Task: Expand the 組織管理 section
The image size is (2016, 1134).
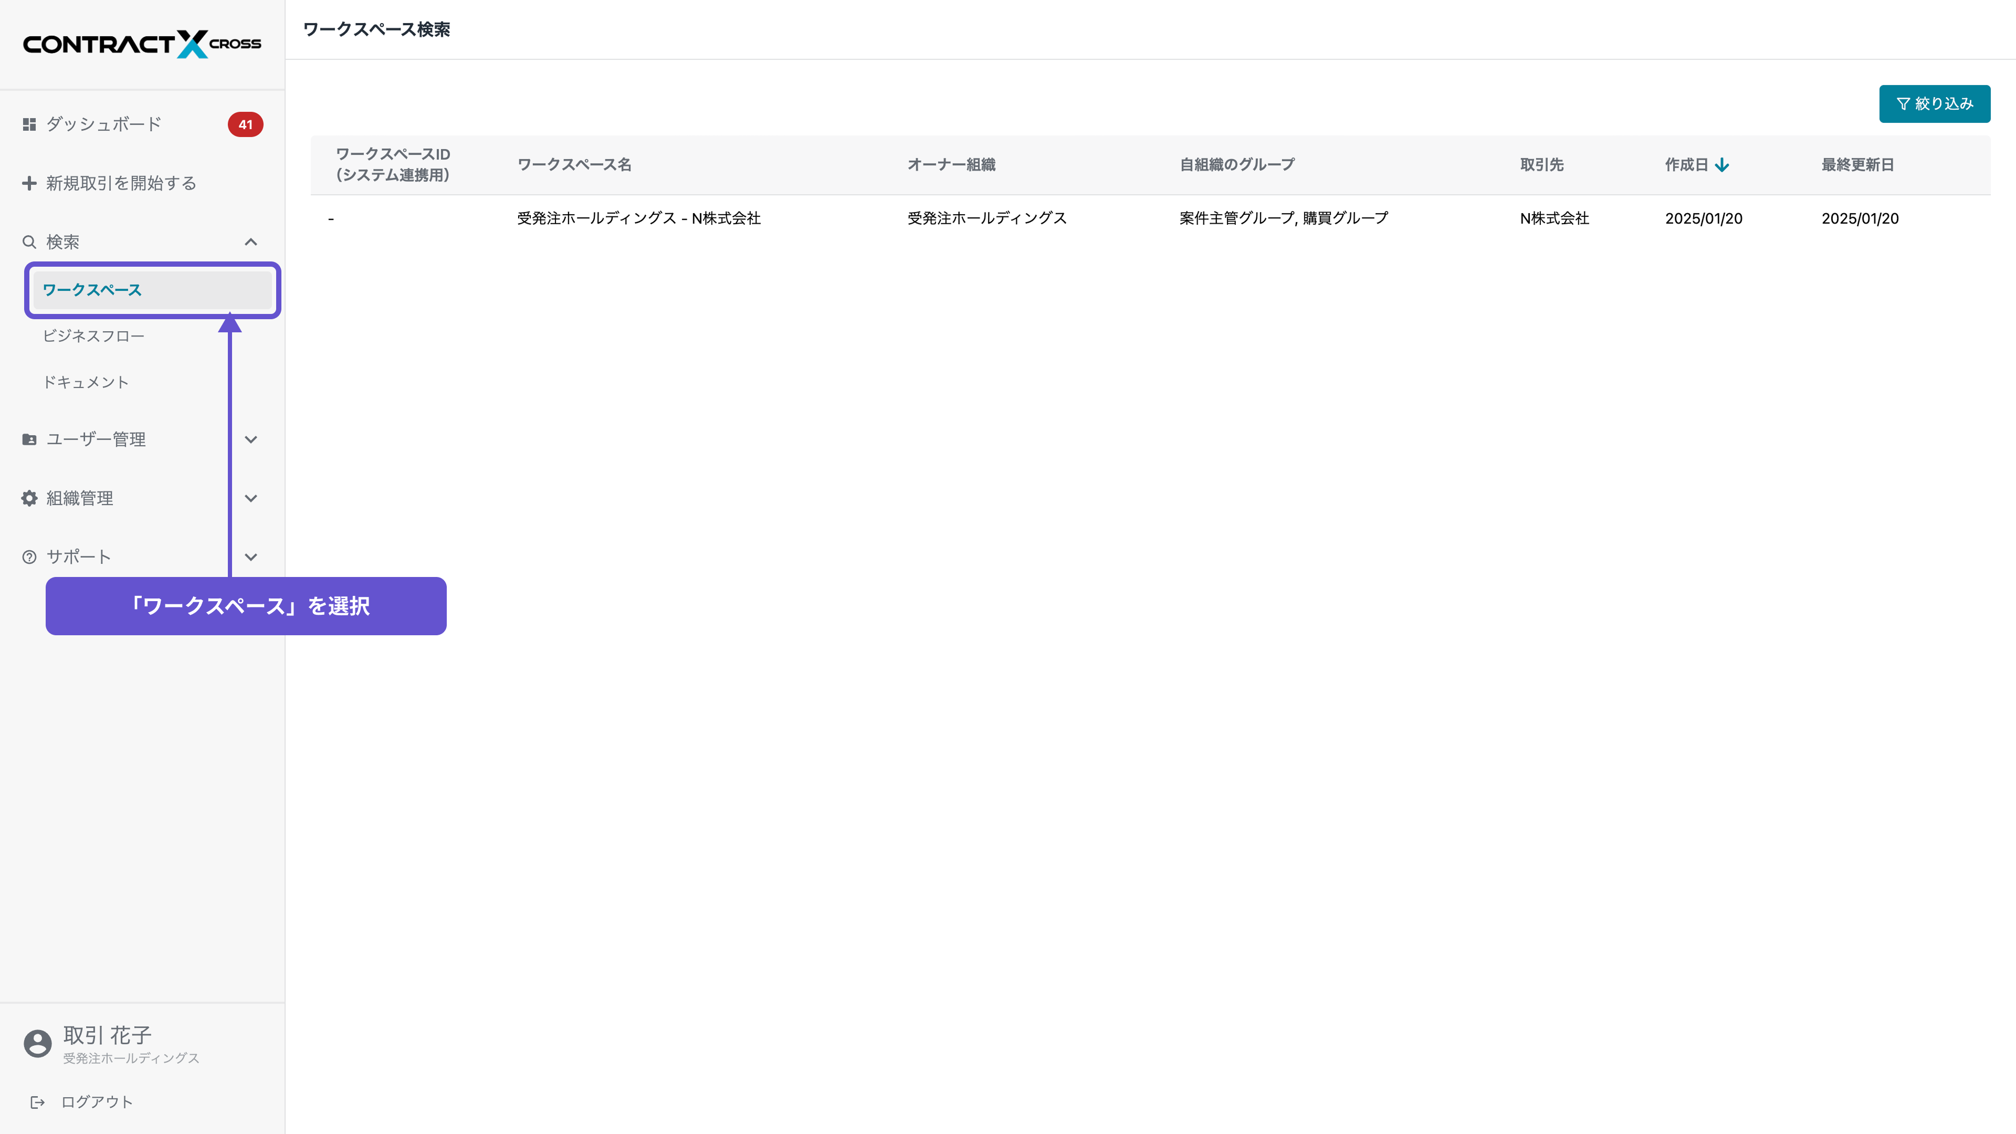Action: click(251, 498)
